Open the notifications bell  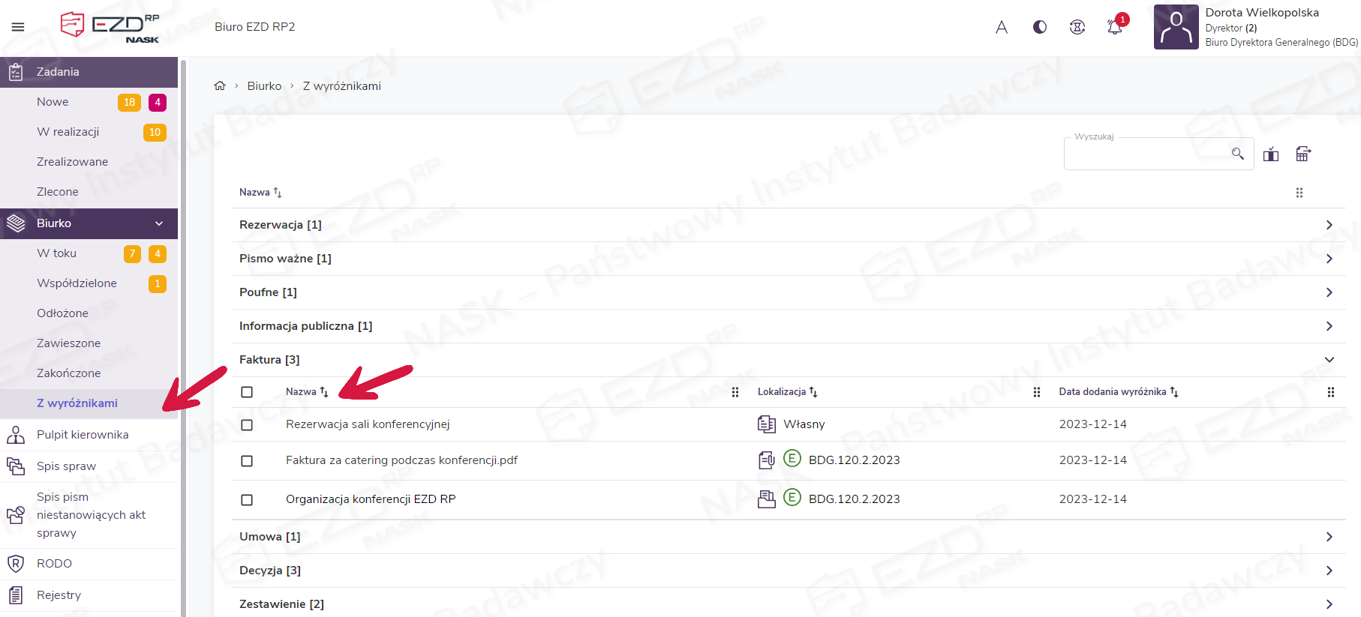coord(1115,28)
